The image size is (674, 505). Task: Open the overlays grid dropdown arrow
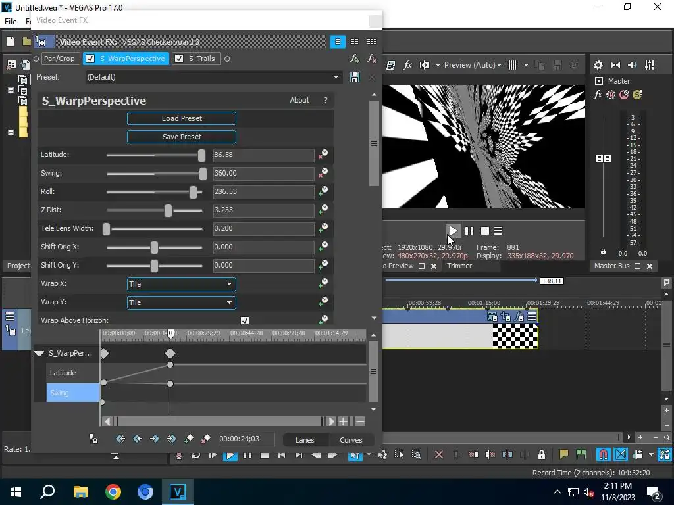point(526,65)
